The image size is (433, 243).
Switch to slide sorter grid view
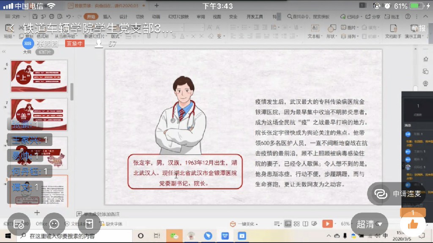coord(296,224)
